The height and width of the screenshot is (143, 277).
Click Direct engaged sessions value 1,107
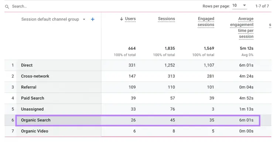point(209,65)
